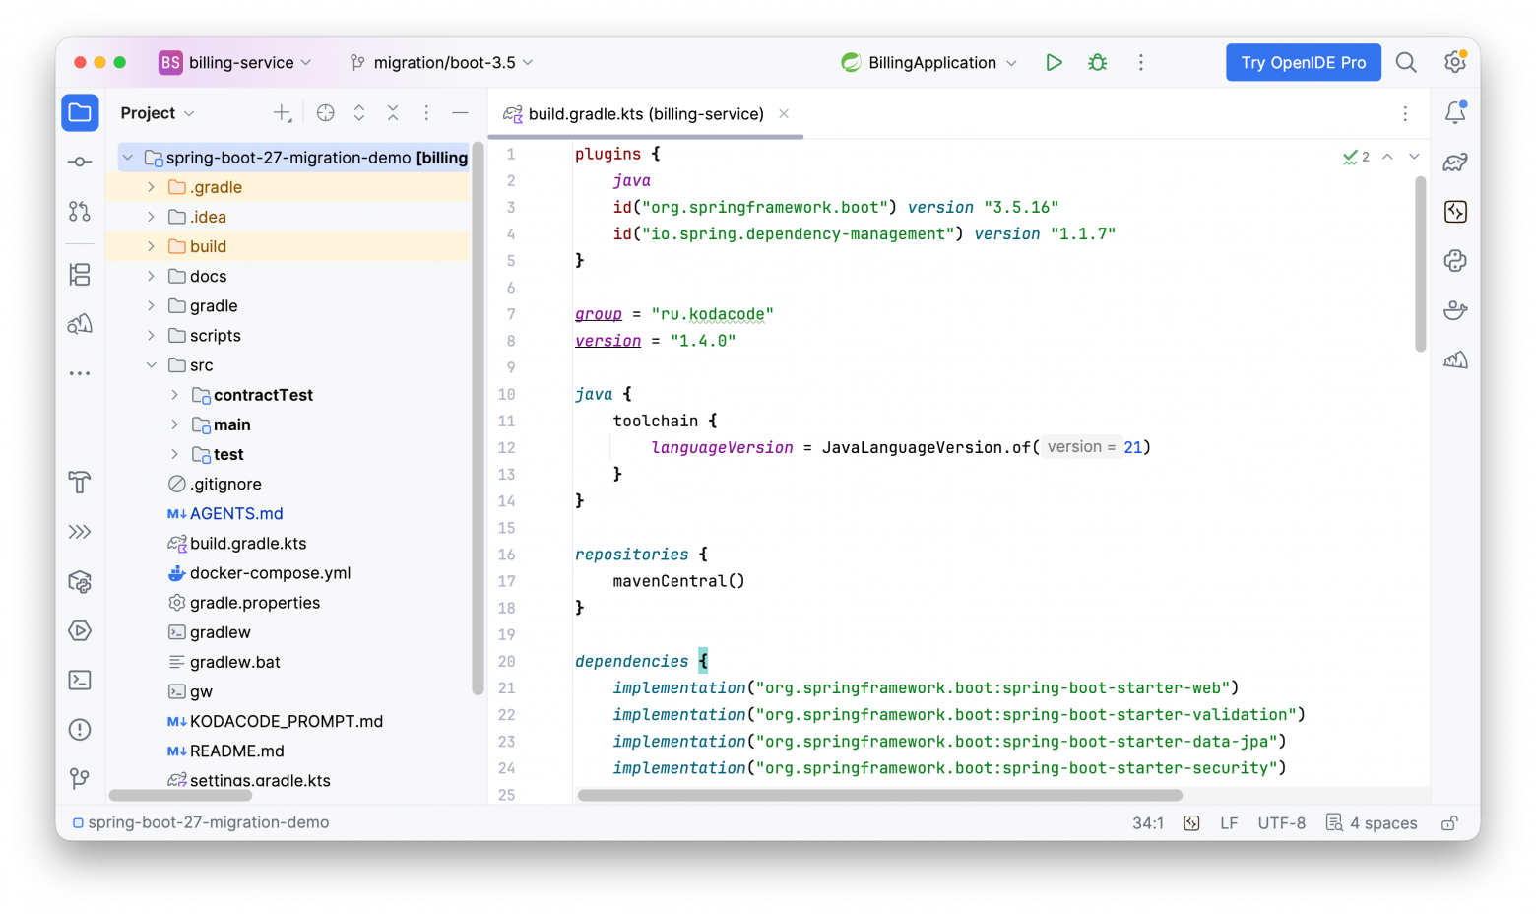Open the Notifications bell
Screen dimensions: 1536x914
pos(1455,112)
